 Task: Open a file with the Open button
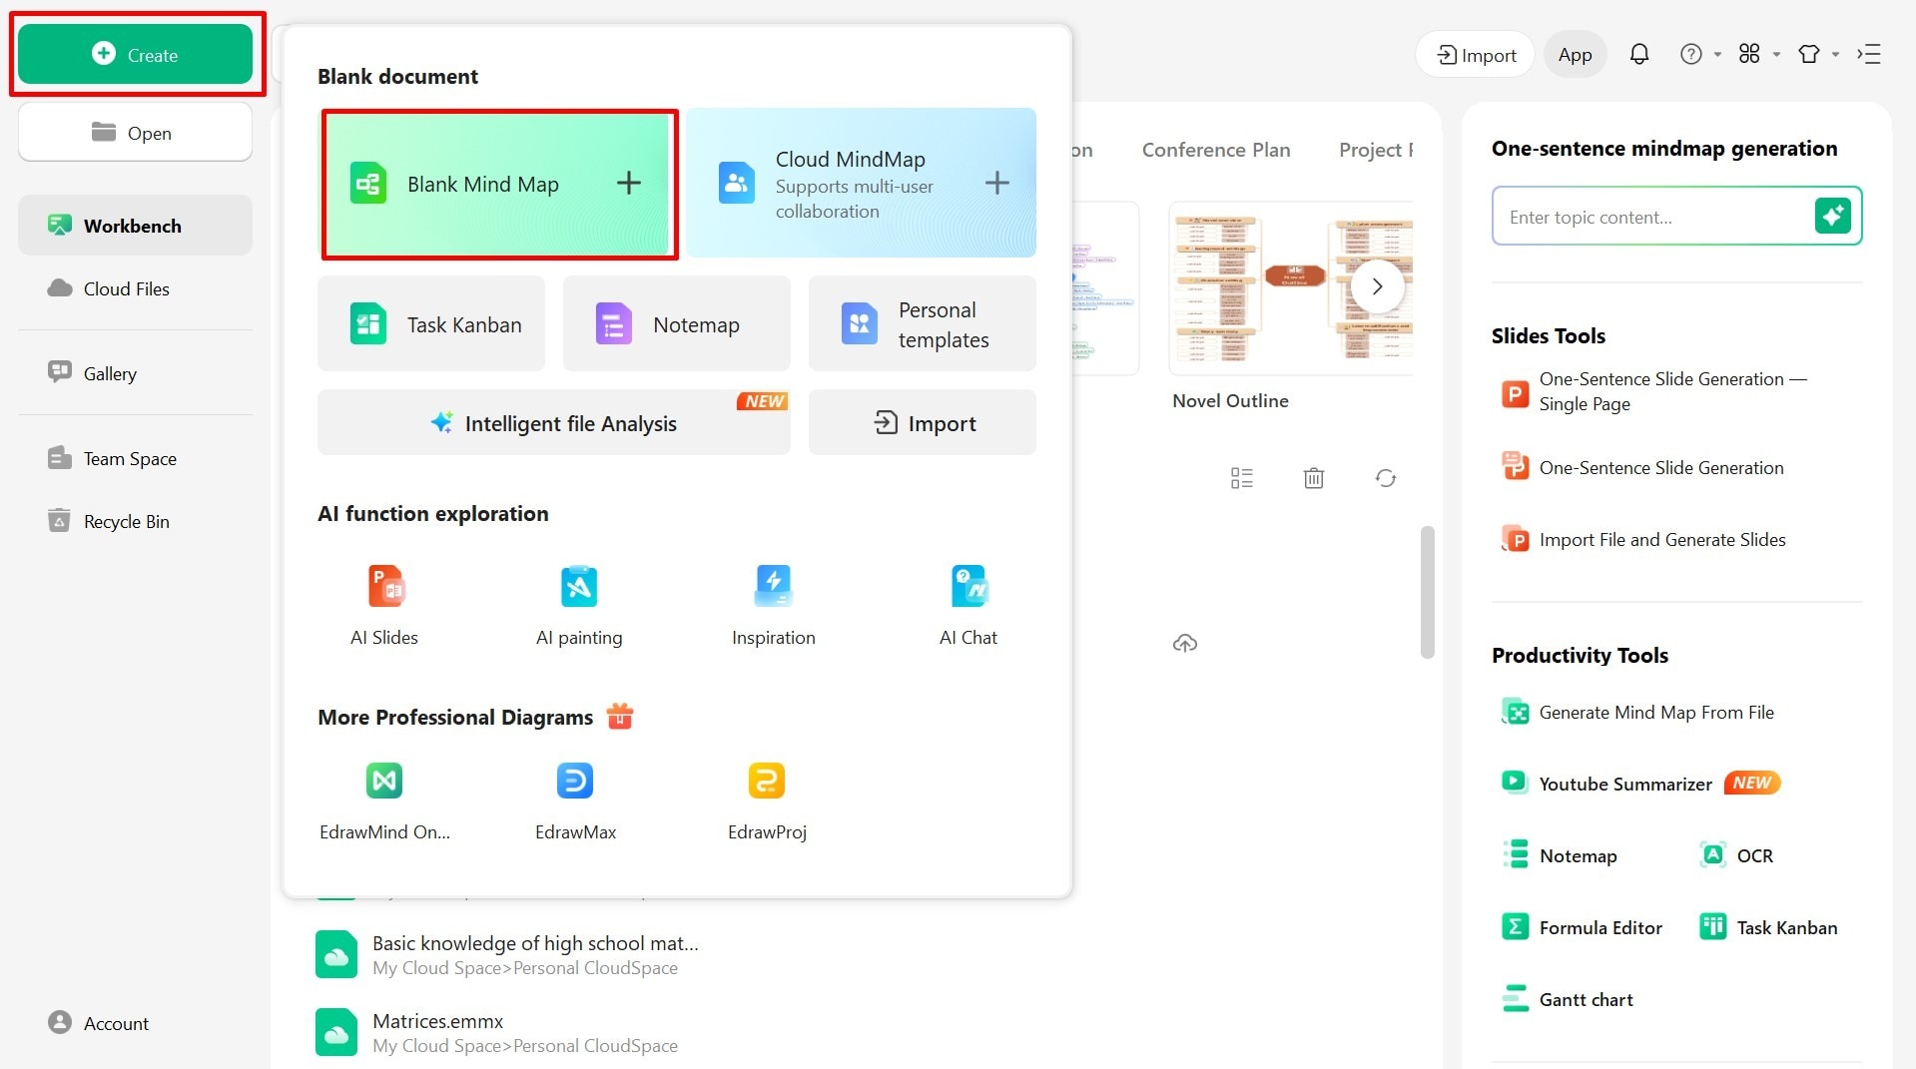click(135, 133)
